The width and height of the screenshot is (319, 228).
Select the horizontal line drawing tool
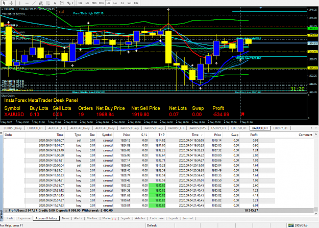pos(27,3)
